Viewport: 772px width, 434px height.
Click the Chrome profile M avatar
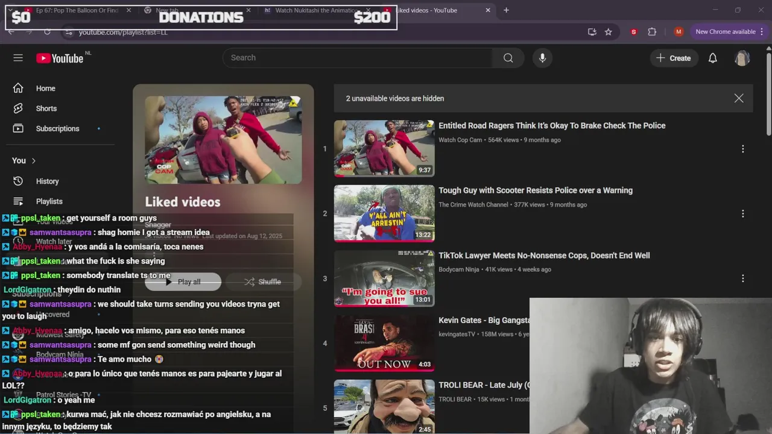coord(679,32)
